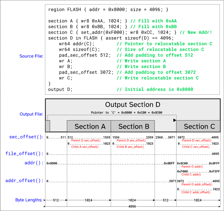Viewport: 224px width, 211px height.
Task: Click the 'Child C sec_offset()' red label
Action: tap(196, 147)
